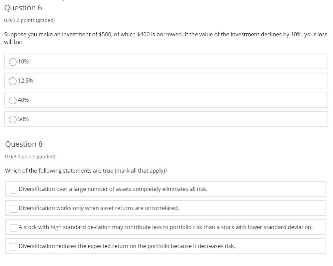Select the 10% answer option
This screenshot has width=333, height=266.
[13, 62]
